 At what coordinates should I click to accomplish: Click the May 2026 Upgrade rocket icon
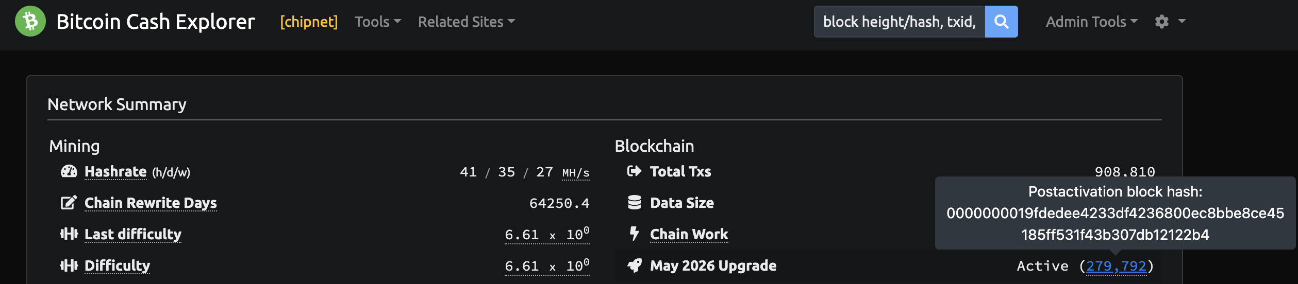pyautogui.click(x=634, y=265)
